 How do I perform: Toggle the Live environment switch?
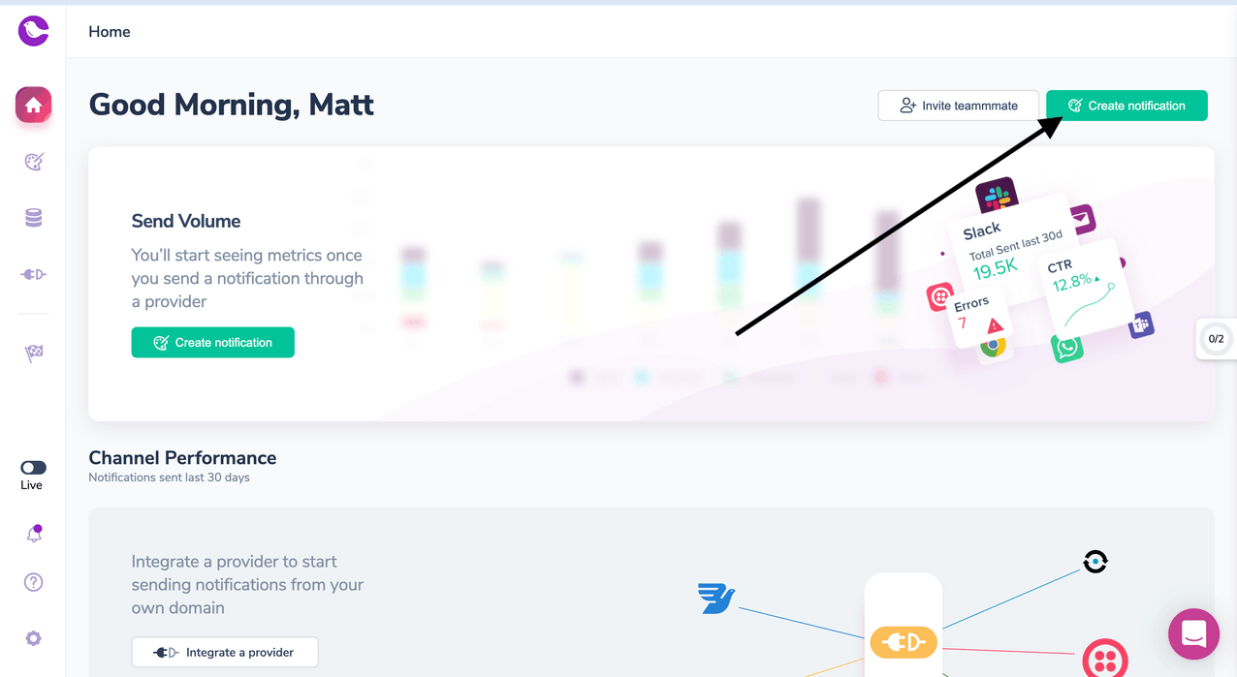tap(33, 468)
